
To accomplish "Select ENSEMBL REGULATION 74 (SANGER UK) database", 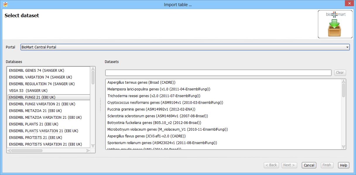I will pos(49,84).
